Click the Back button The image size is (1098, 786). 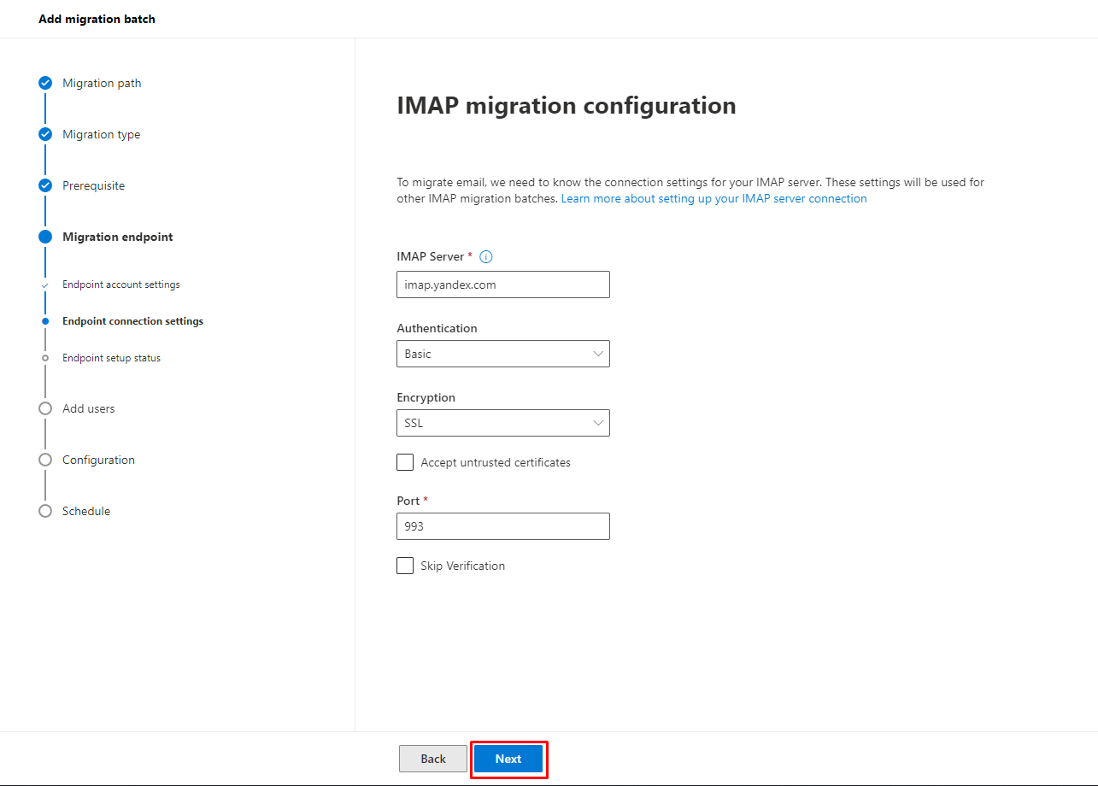433,759
